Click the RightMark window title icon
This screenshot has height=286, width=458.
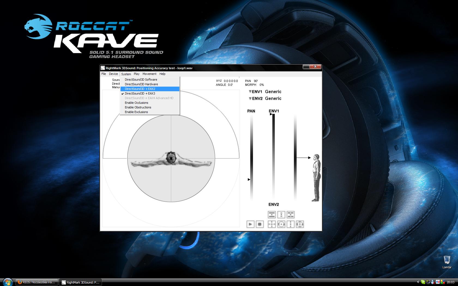[103, 68]
